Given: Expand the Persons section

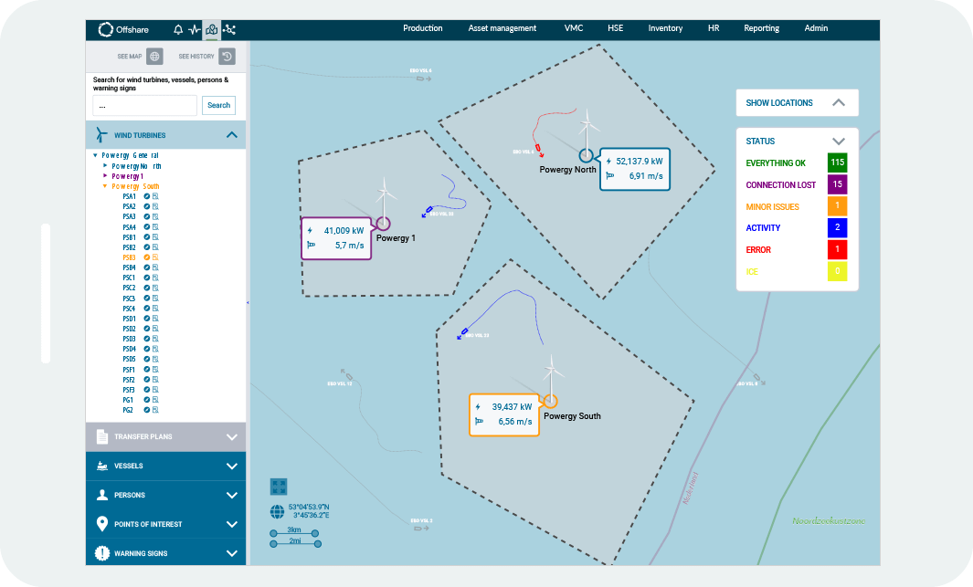Looking at the screenshot, I should [231, 496].
